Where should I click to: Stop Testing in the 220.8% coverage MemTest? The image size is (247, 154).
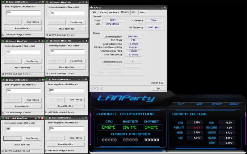pos(76,61)
